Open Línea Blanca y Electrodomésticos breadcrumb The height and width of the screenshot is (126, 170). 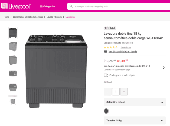(x=28, y=17)
